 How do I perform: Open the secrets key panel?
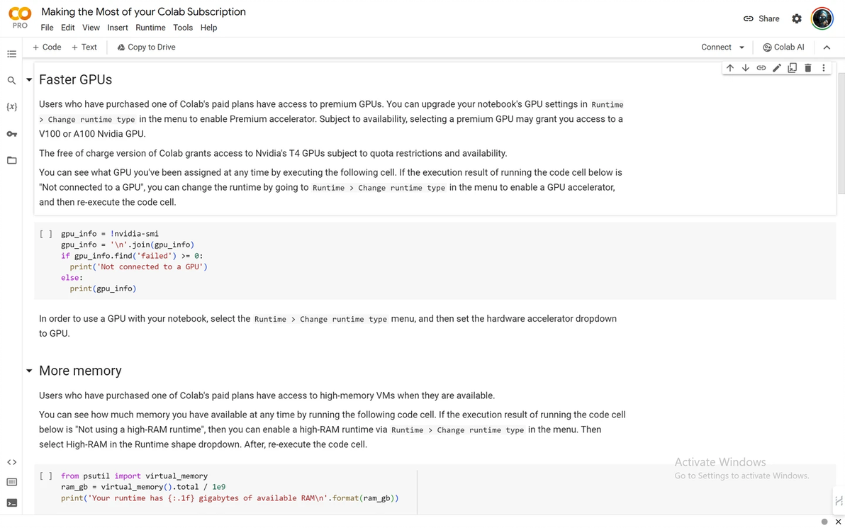[11, 134]
